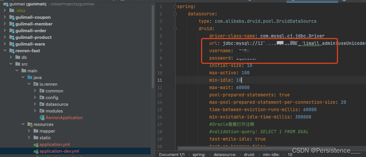The width and height of the screenshot is (366, 157).
Task: Click the max-active value 100
Action: point(245,73)
